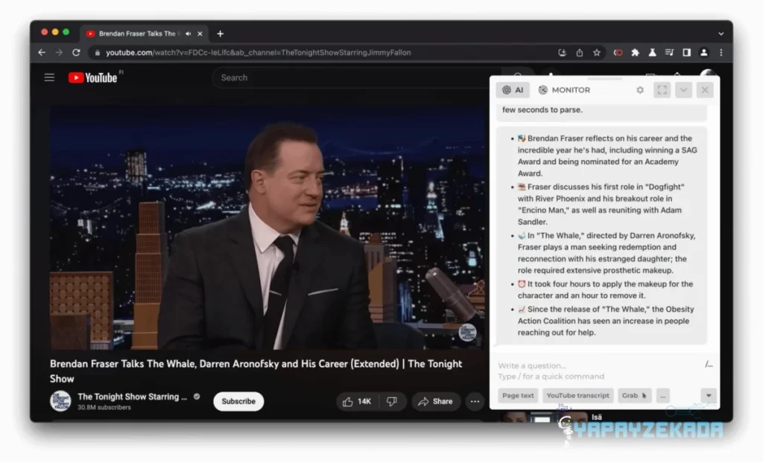The image size is (763, 462).
Task: Open Chrome Labs flask icon
Action: (x=653, y=53)
